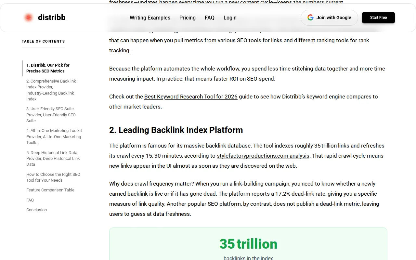Jump to section 3 User-Friendly SEO Suite
The width and height of the screenshot is (416, 260).
(x=51, y=115)
